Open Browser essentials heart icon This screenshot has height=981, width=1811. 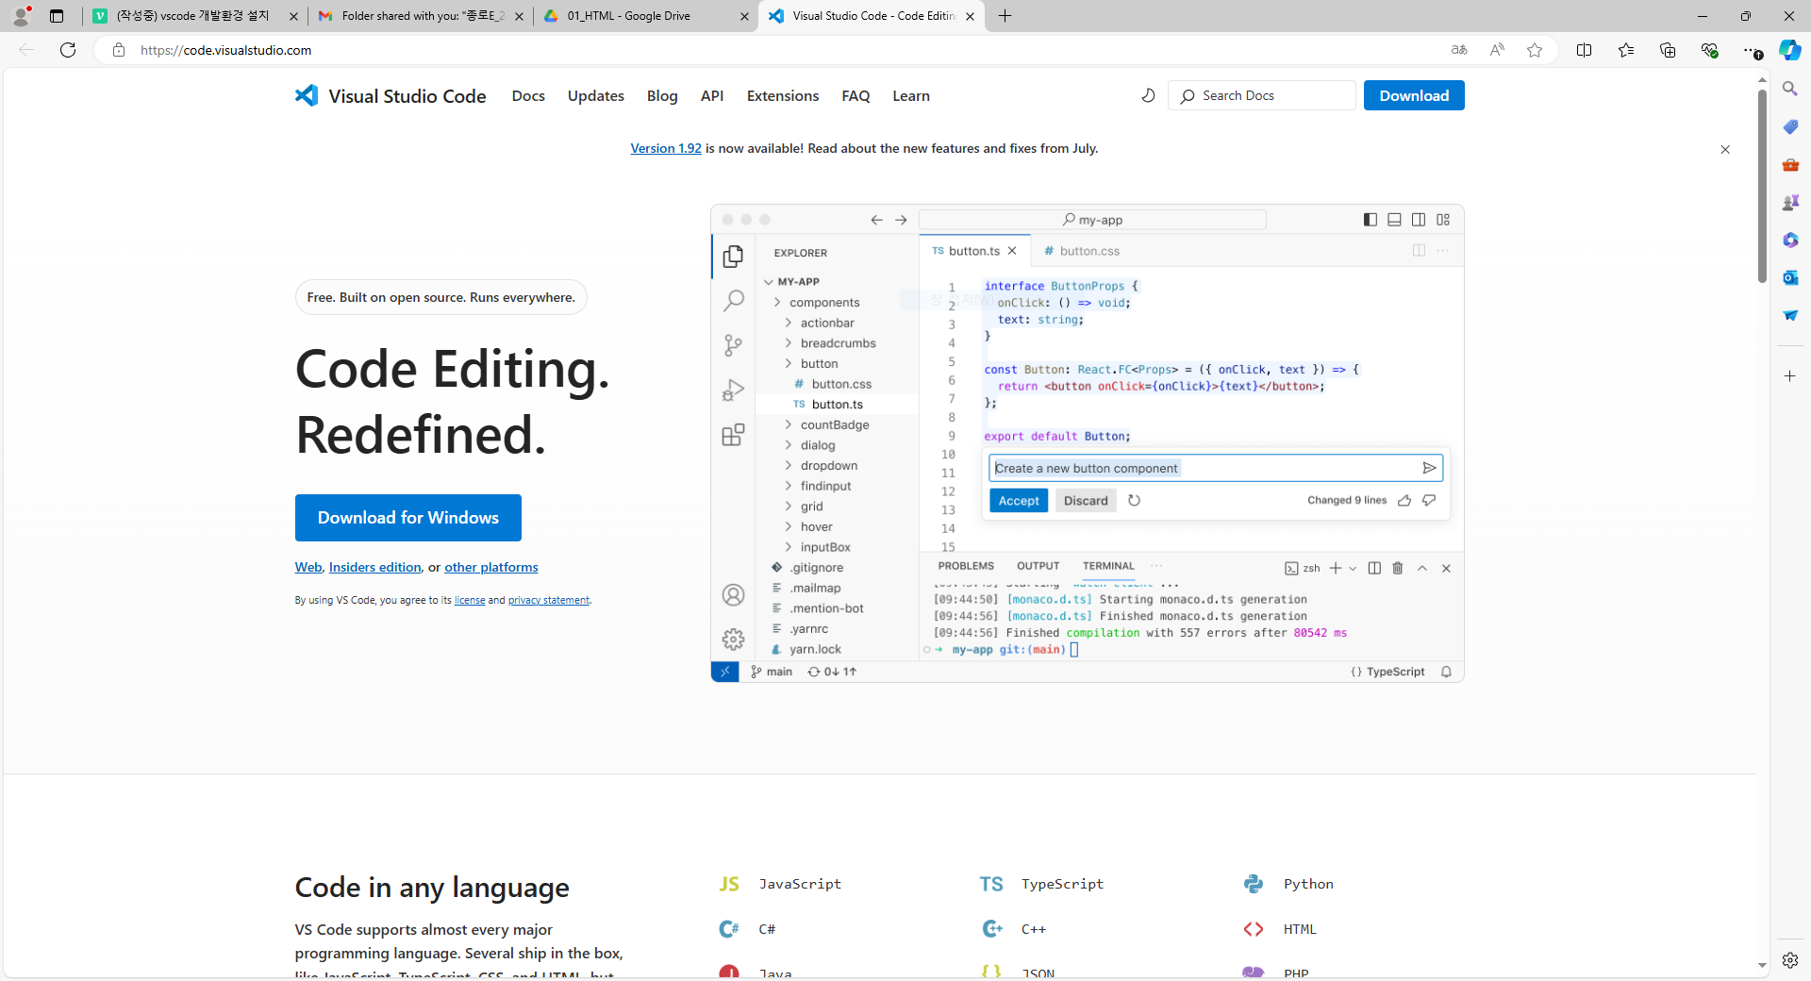(1709, 50)
